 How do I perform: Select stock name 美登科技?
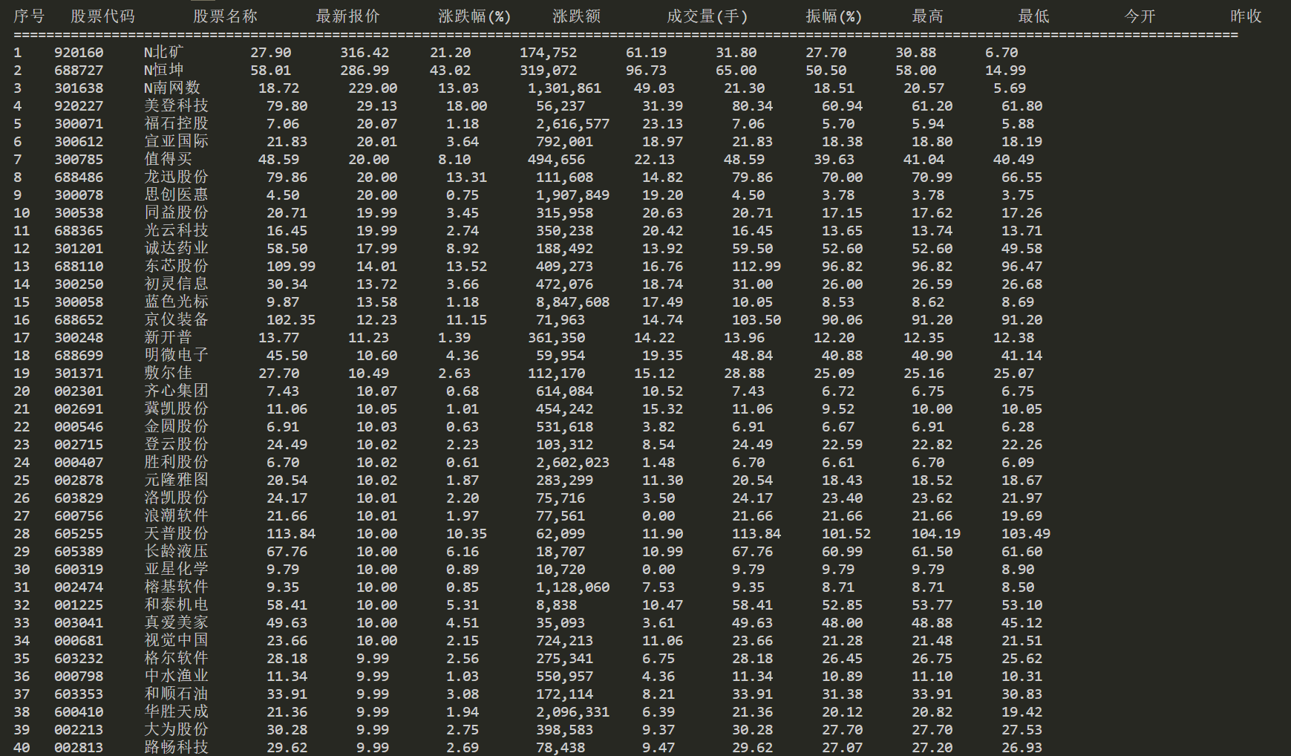click(176, 105)
